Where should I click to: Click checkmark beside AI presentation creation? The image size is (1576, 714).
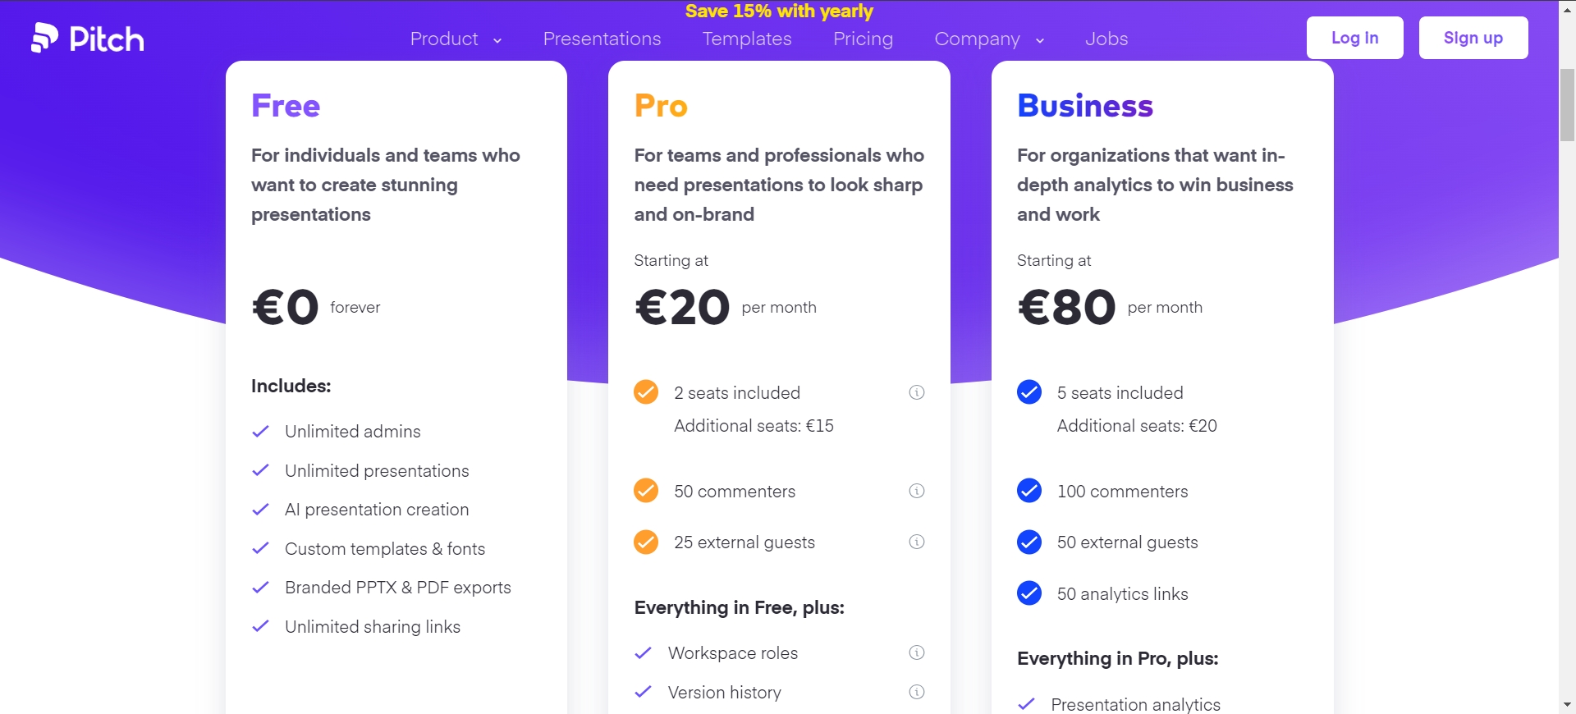(x=260, y=510)
